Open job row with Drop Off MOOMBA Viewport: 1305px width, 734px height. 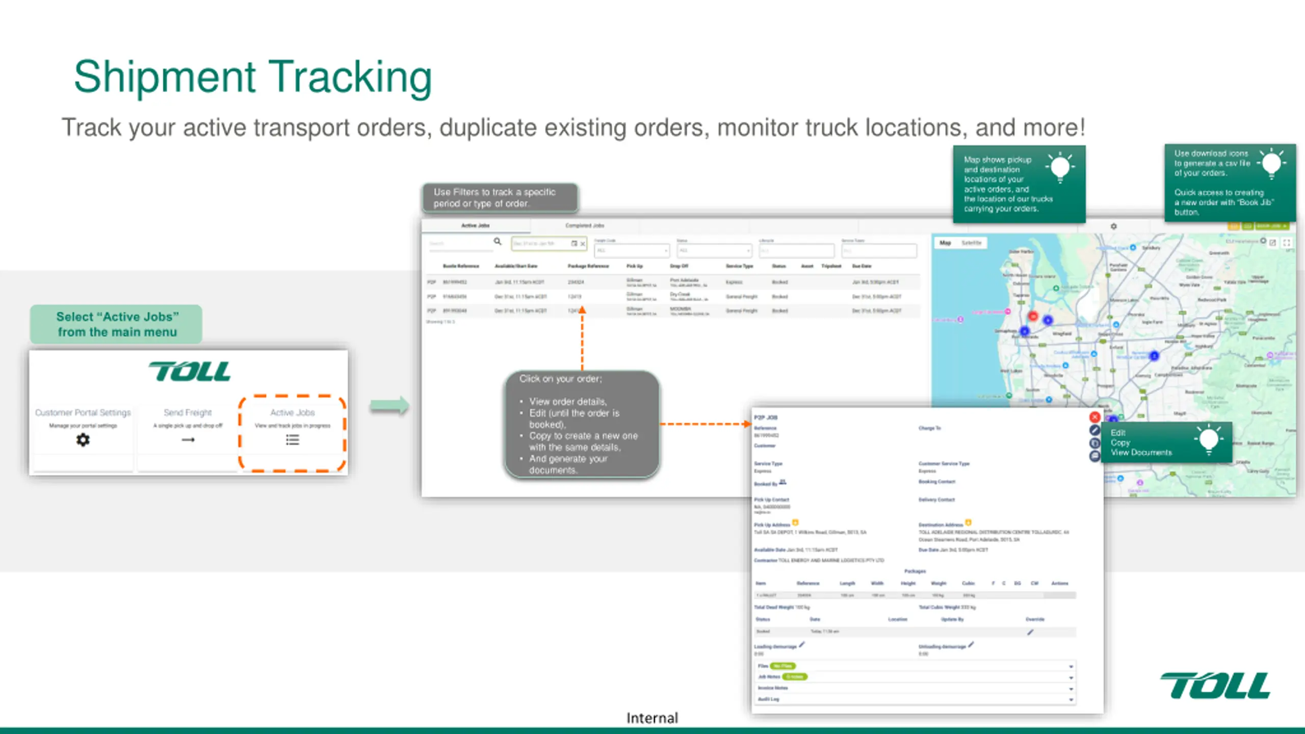[673, 310]
